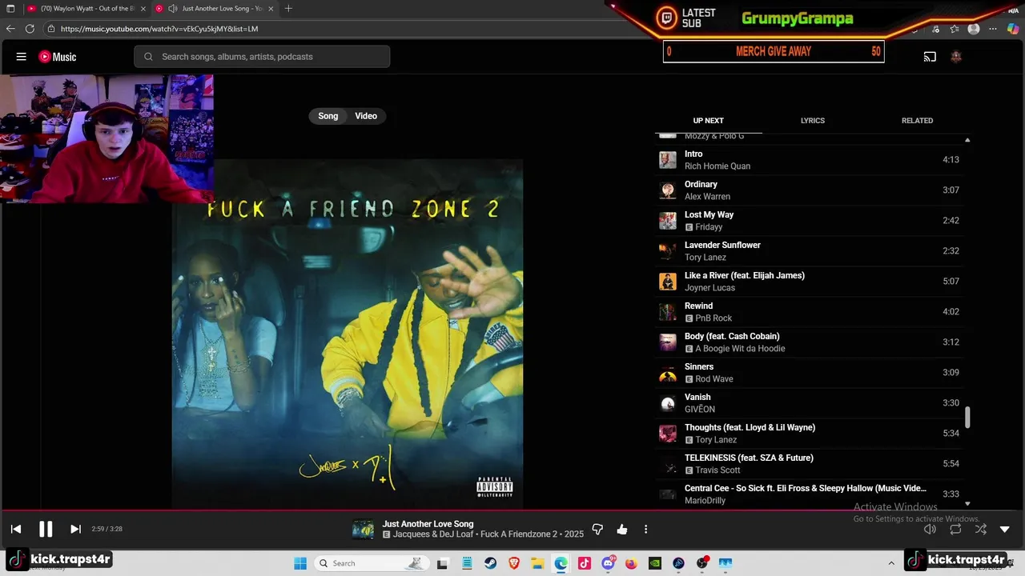
Task: Close the Just Another Love Song tab
Action: (271, 8)
